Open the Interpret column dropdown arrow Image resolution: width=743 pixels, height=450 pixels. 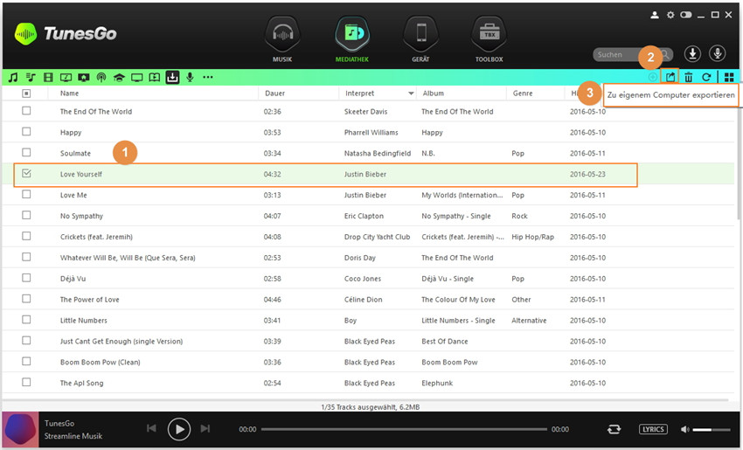[x=411, y=93]
